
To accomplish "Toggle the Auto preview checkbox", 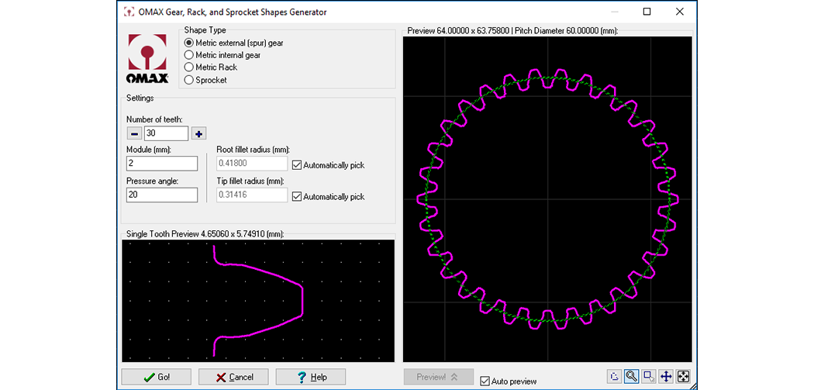I will 485,381.
